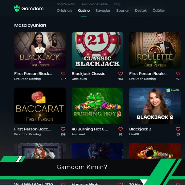Toggle heart on Blackjack Classic
This screenshot has height=185, width=185.
tap(121, 73)
